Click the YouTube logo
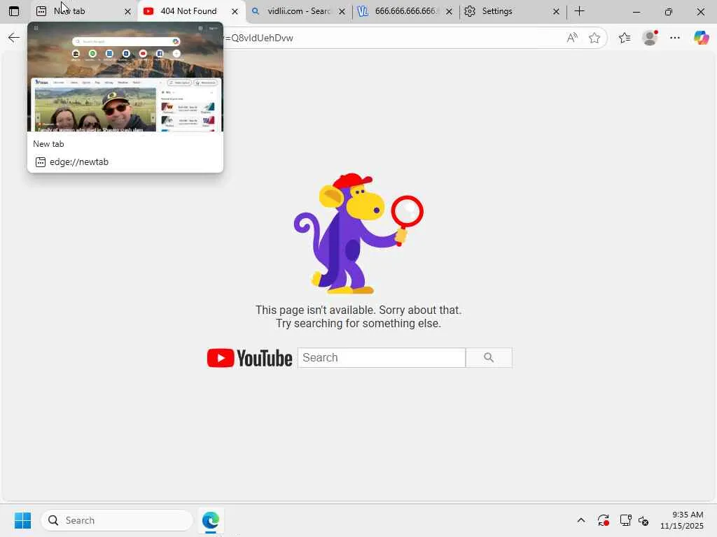This screenshot has width=717, height=537. click(250, 358)
